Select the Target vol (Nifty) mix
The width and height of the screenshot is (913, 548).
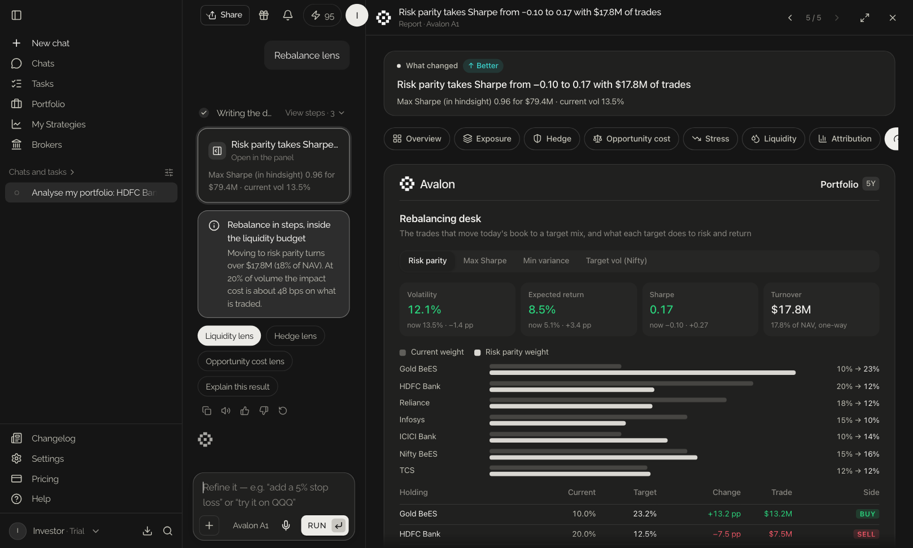click(617, 261)
